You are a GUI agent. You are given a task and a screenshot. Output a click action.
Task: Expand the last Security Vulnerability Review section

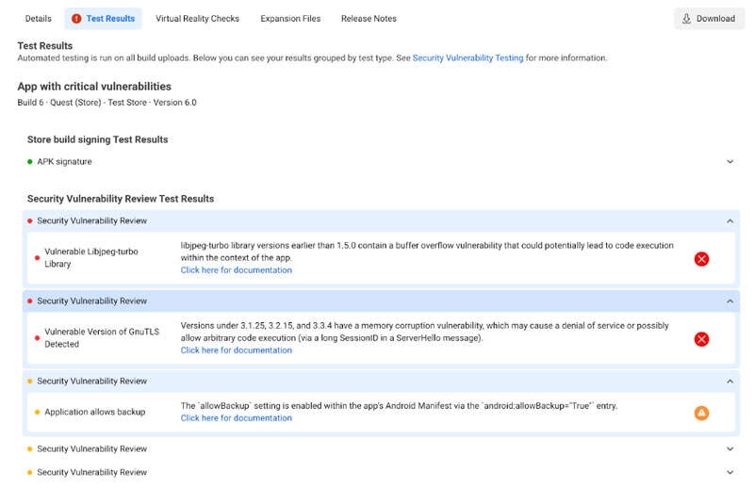coord(729,472)
